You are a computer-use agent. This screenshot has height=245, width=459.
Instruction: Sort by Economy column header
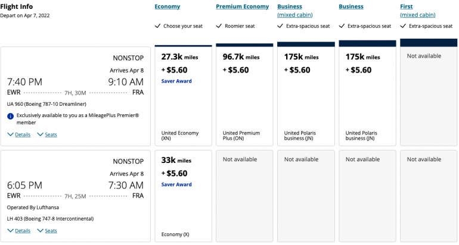coord(167,7)
